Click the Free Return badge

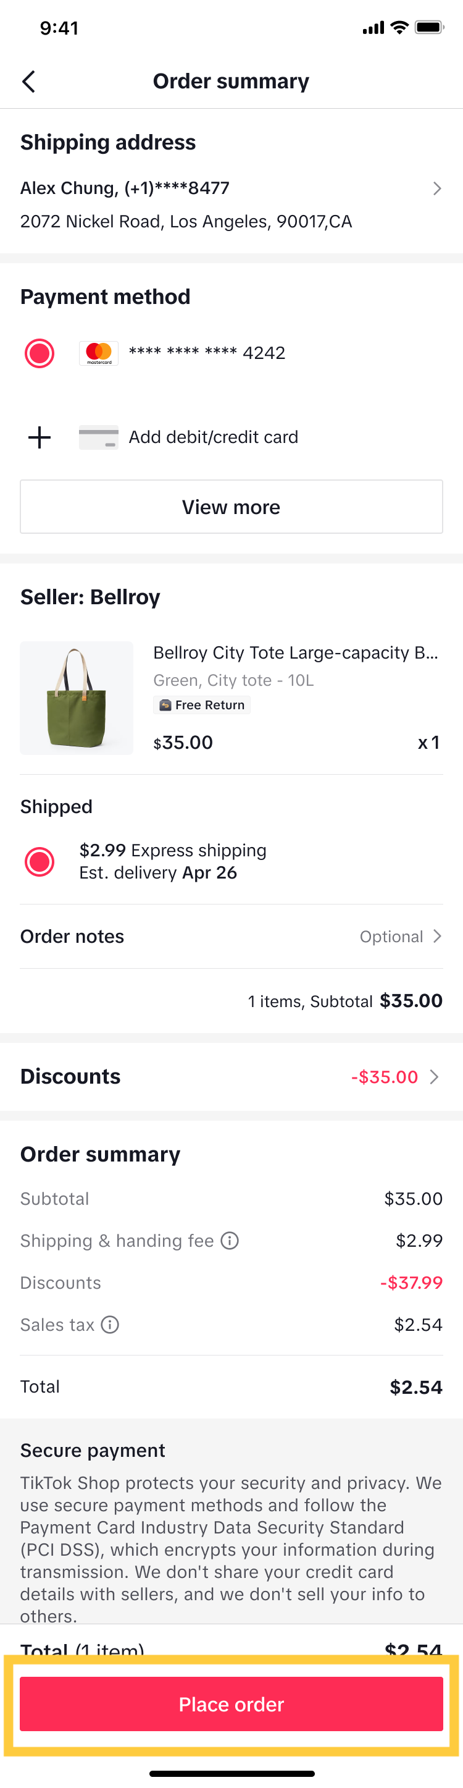point(202,705)
